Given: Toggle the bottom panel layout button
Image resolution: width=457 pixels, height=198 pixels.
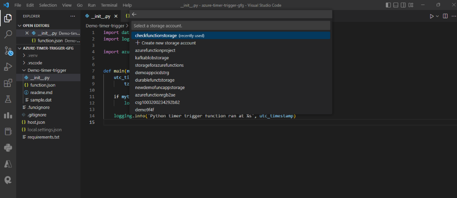Looking at the screenshot, I should [396, 5].
